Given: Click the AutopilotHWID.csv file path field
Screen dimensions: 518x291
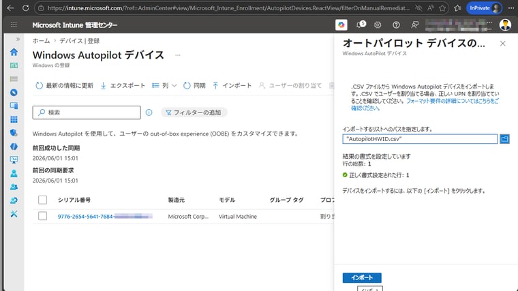Looking at the screenshot, I should (x=420, y=139).
